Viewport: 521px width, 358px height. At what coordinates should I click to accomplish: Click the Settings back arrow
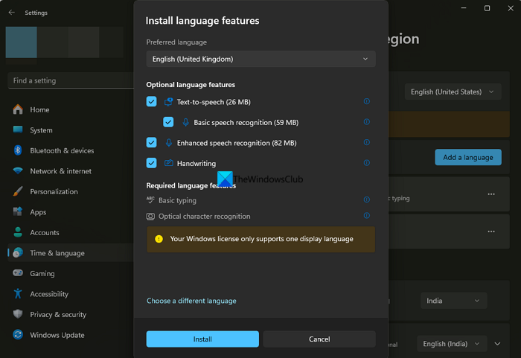(x=11, y=13)
